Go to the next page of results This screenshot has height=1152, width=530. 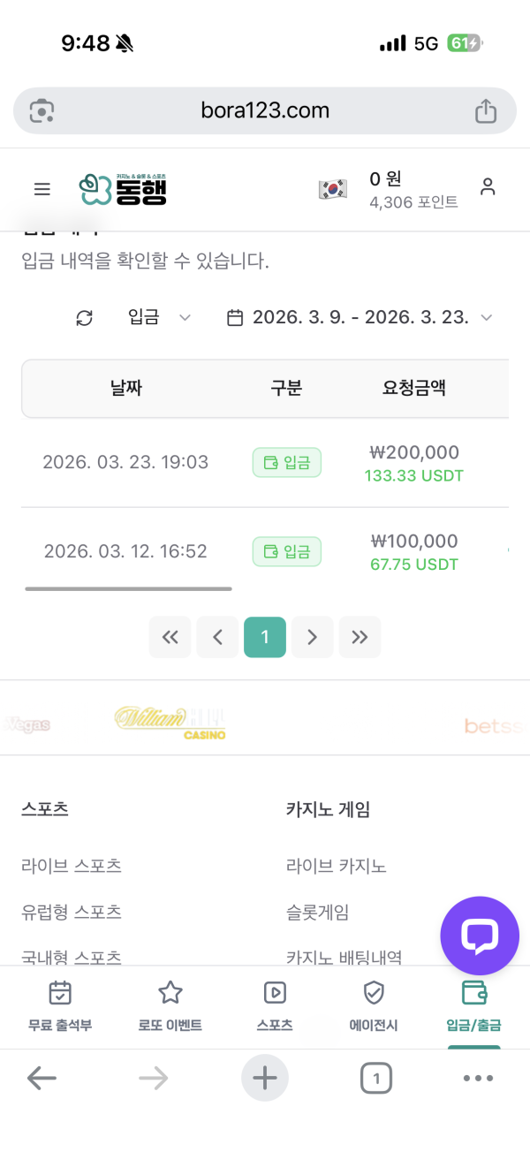coord(312,636)
